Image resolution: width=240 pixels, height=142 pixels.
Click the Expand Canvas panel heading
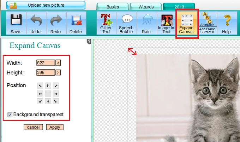35,45
